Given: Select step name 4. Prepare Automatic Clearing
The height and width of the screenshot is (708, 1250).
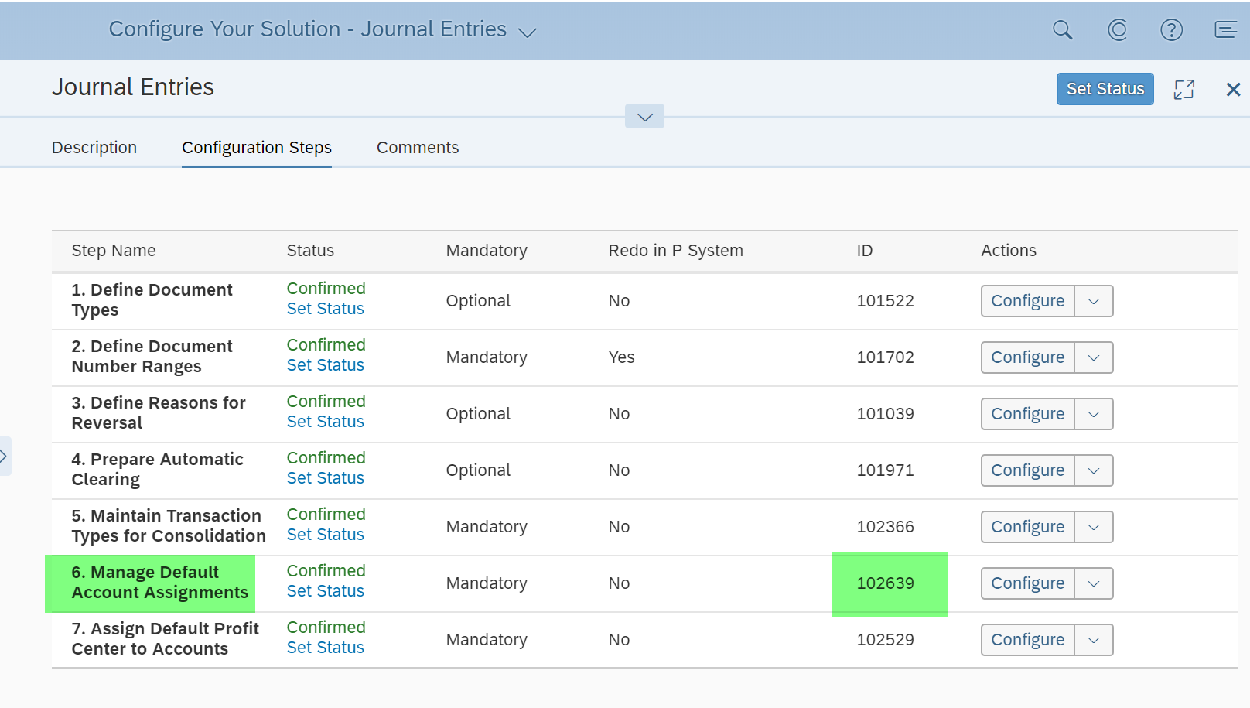Looking at the screenshot, I should tap(157, 470).
